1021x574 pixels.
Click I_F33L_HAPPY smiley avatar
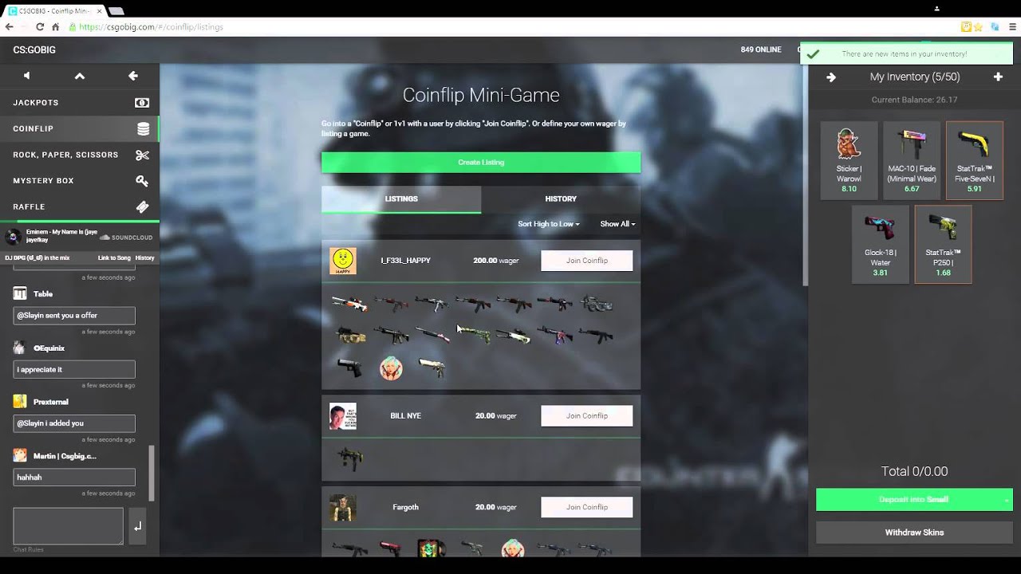(343, 261)
